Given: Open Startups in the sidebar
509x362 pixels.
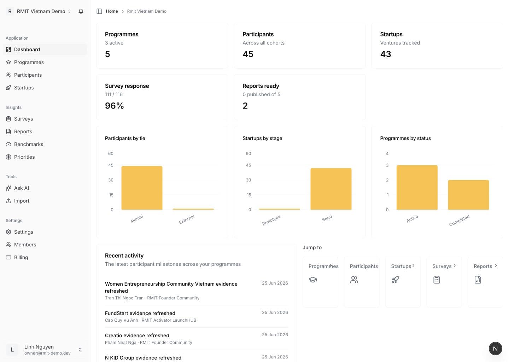Looking at the screenshot, I should pos(45,88).
